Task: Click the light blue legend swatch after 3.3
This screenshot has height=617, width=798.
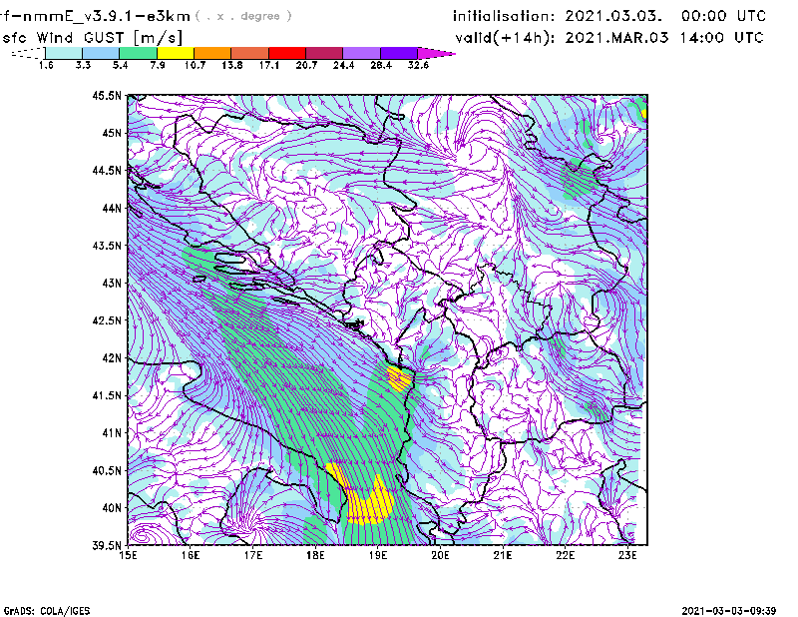Action: click(x=101, y=53)
